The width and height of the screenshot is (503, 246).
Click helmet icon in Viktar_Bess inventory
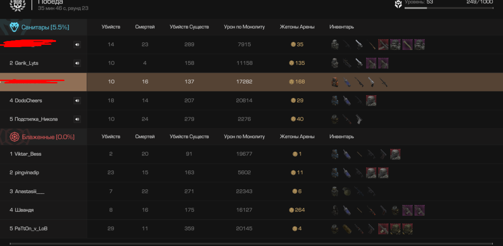coord(395,154)
